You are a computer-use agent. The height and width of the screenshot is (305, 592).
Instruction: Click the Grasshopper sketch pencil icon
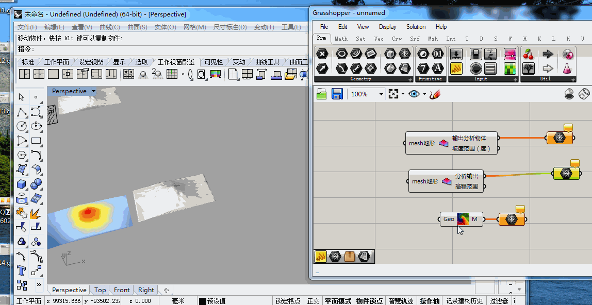[x=435, y=94]
